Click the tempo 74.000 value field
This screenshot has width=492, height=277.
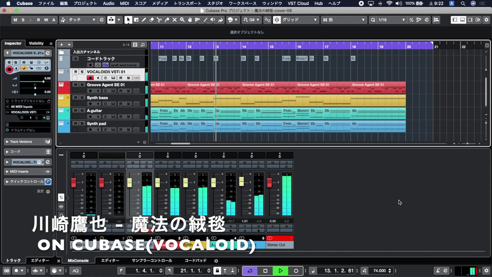click(379, 270)
